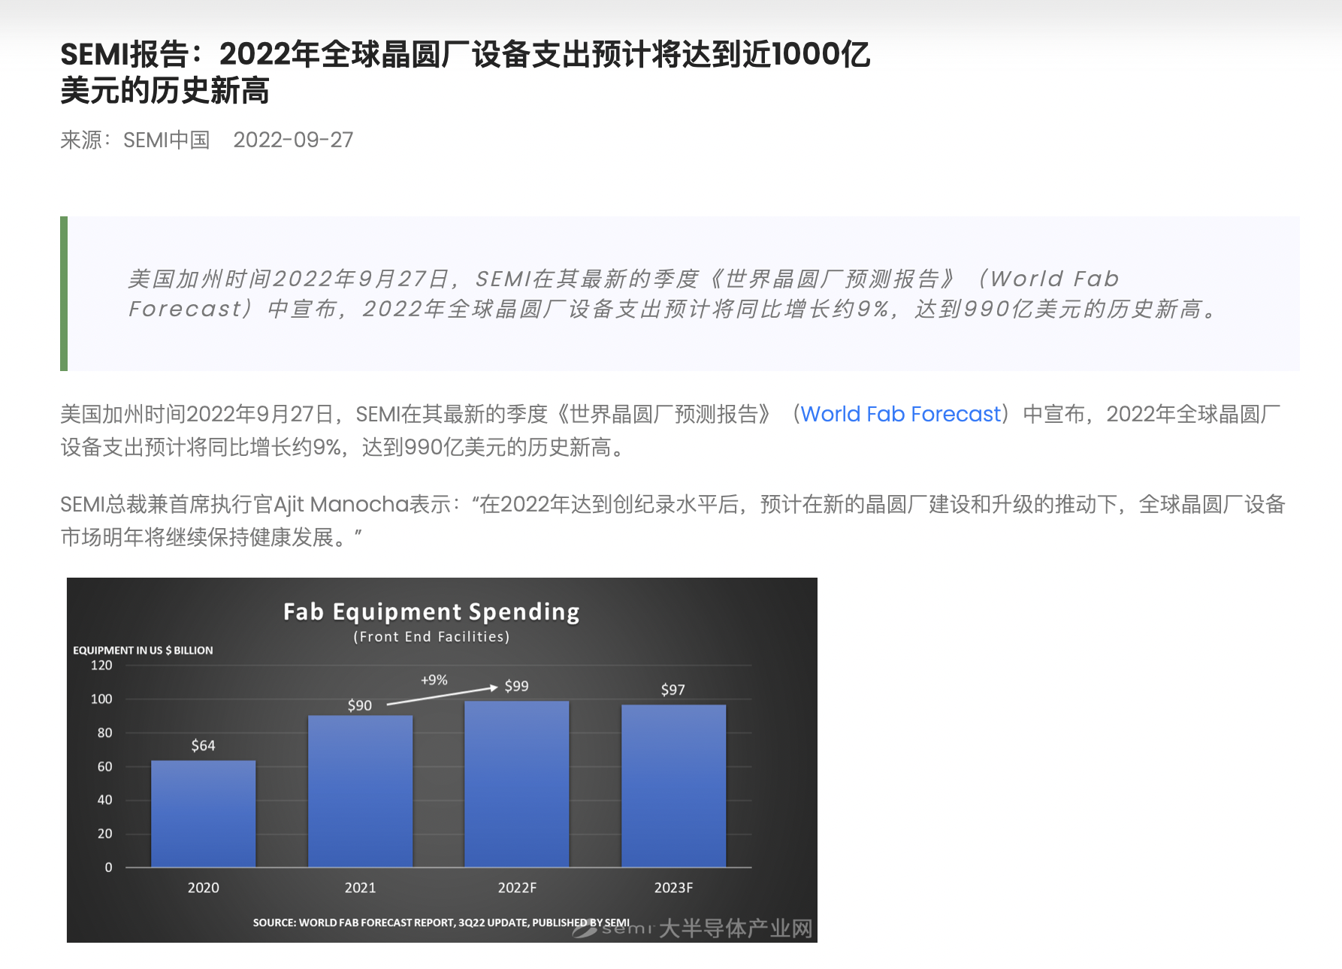Click the article headline about SEMI报告

pos(465,72)
